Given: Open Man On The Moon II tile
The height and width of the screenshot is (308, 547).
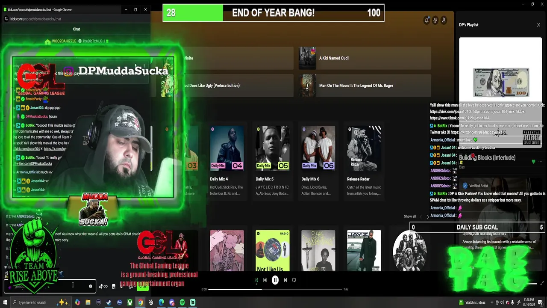Looking at the screenshot, I should [x=365, y=86].
